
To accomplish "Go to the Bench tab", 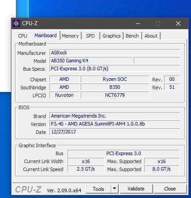I will click(x=132, y=36).
